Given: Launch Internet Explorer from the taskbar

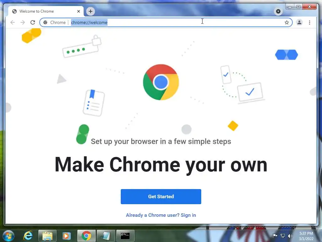Looking at the screenshot, I should point(28,236).
